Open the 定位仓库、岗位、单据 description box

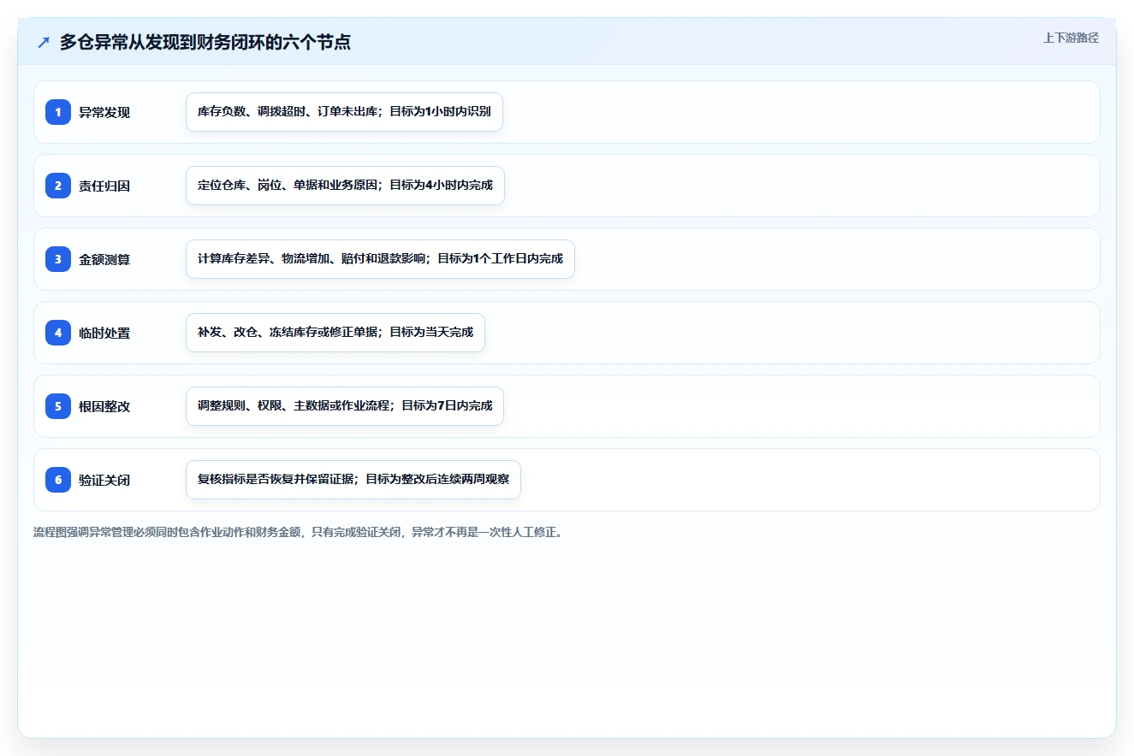coord(345,186)
